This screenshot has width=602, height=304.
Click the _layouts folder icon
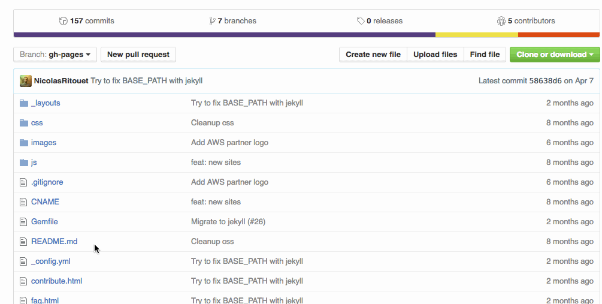pos(24,103)
